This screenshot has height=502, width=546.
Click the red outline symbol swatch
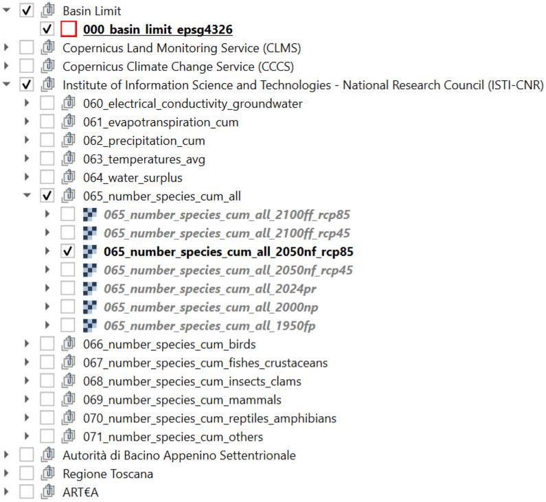point(69,29)
